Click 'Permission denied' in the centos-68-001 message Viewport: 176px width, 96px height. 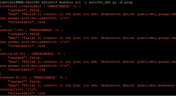pos(118,62)
